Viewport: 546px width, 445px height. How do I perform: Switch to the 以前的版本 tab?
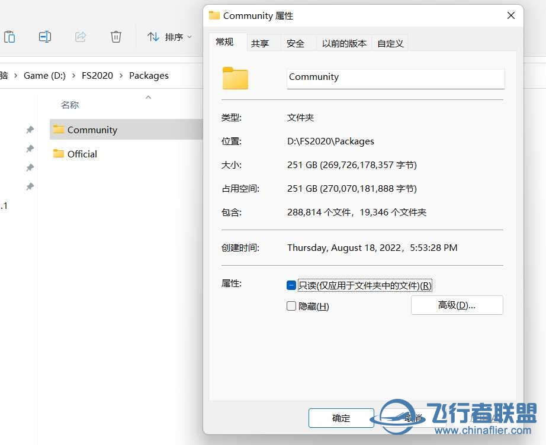click(344, 43)
